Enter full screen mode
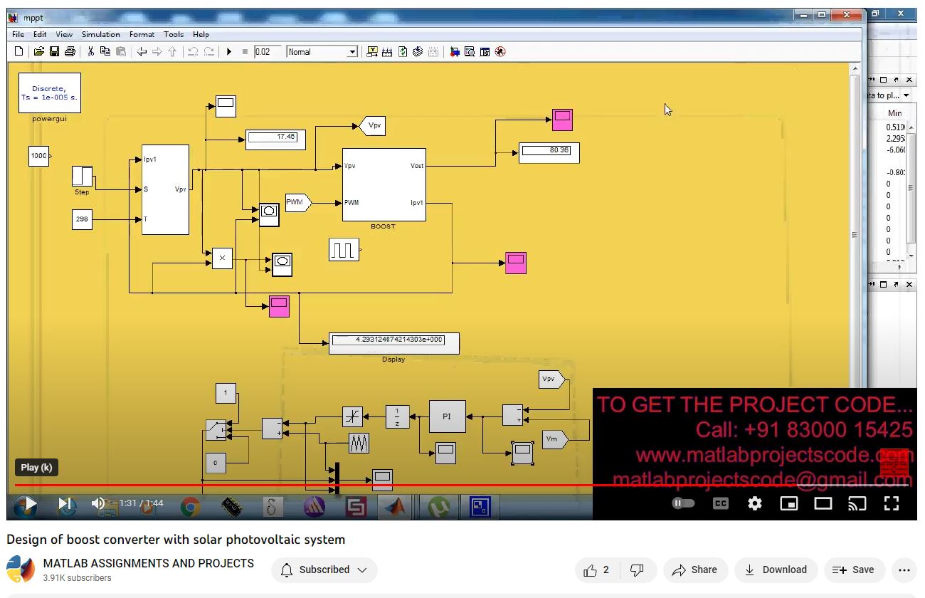 pos(892,503)
